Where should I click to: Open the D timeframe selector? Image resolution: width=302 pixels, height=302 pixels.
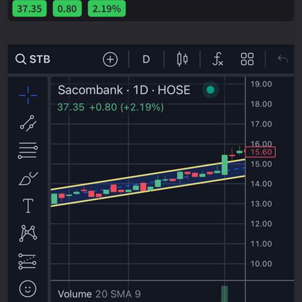pos(146,59)
